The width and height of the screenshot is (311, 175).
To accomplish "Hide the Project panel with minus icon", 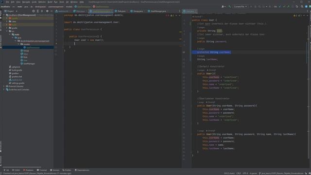I will [x=52, y=11].
